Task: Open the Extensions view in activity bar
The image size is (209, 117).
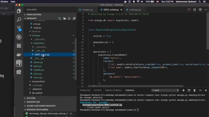Action: (x=19, y=46)
